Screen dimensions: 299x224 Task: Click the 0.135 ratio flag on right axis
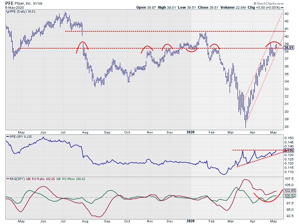[x=288, y=150]
